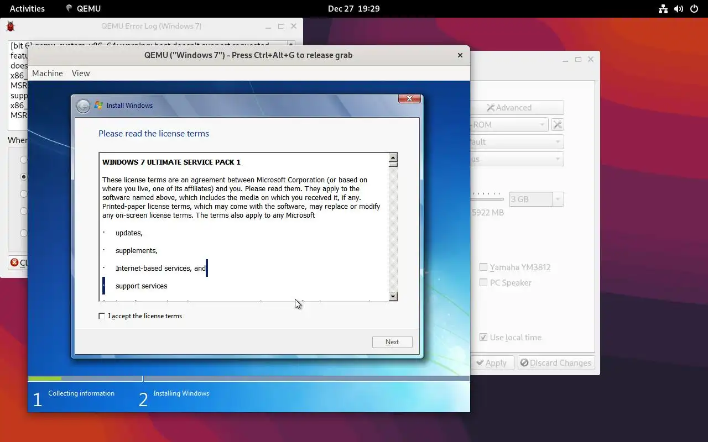
Task: Click the round back arrow in Install Windows
Action: [83, 106]
